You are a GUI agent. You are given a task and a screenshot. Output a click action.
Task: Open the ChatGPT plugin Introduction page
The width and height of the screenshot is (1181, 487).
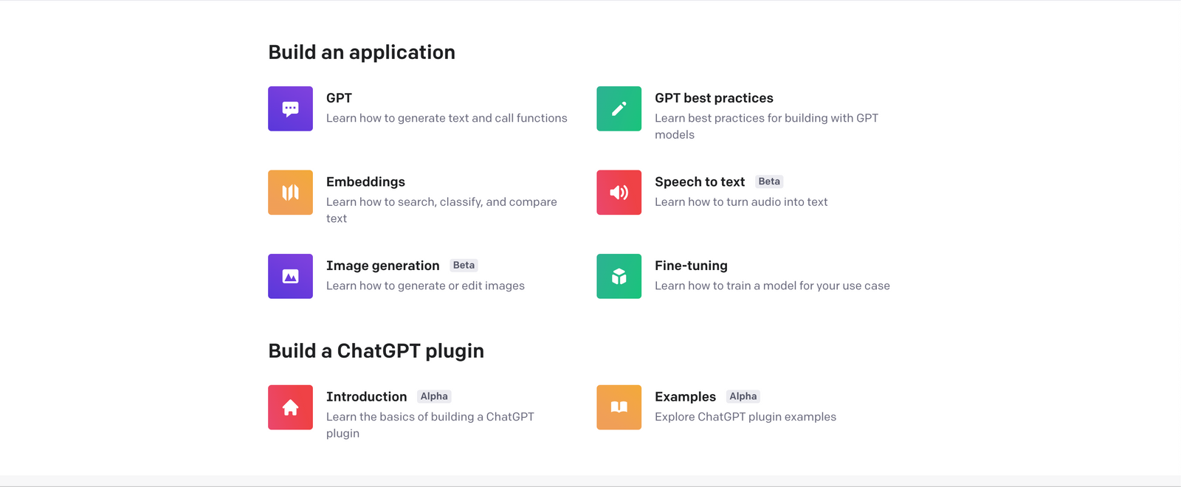366,396
